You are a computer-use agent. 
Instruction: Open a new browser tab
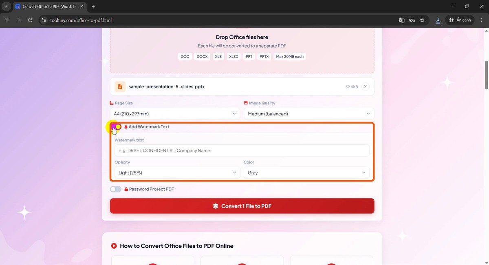point(93,7)
